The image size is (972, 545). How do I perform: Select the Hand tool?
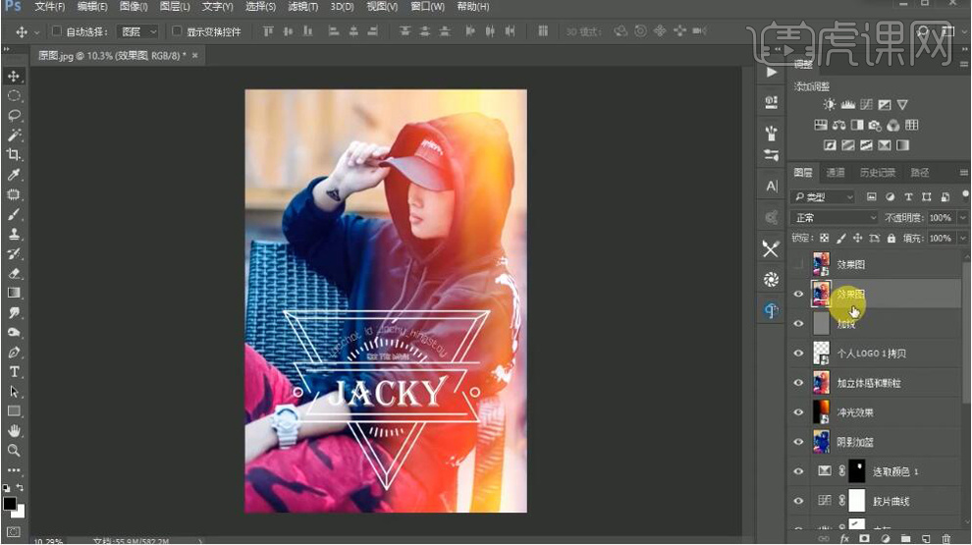coord(14,431)
